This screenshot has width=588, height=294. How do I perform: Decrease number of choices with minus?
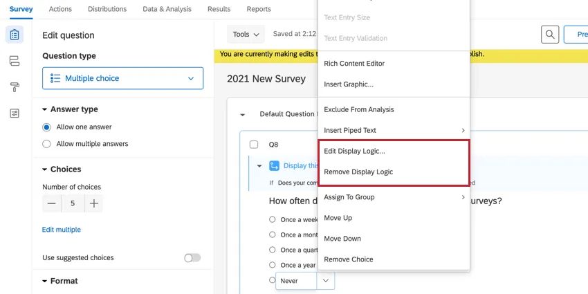(52, 203)
